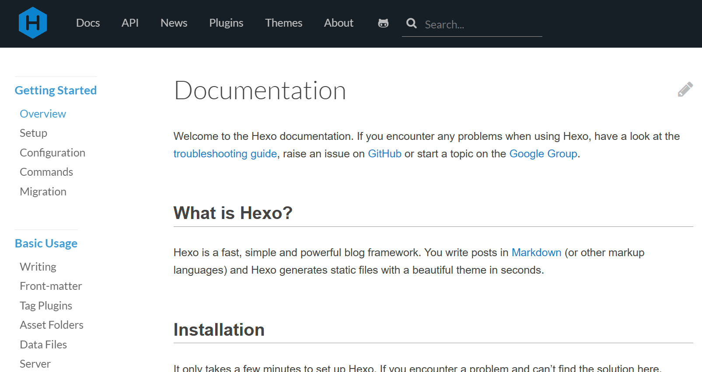Open the Themes navigation link
This screenshot has height=372, width=702.
point(283,23)
